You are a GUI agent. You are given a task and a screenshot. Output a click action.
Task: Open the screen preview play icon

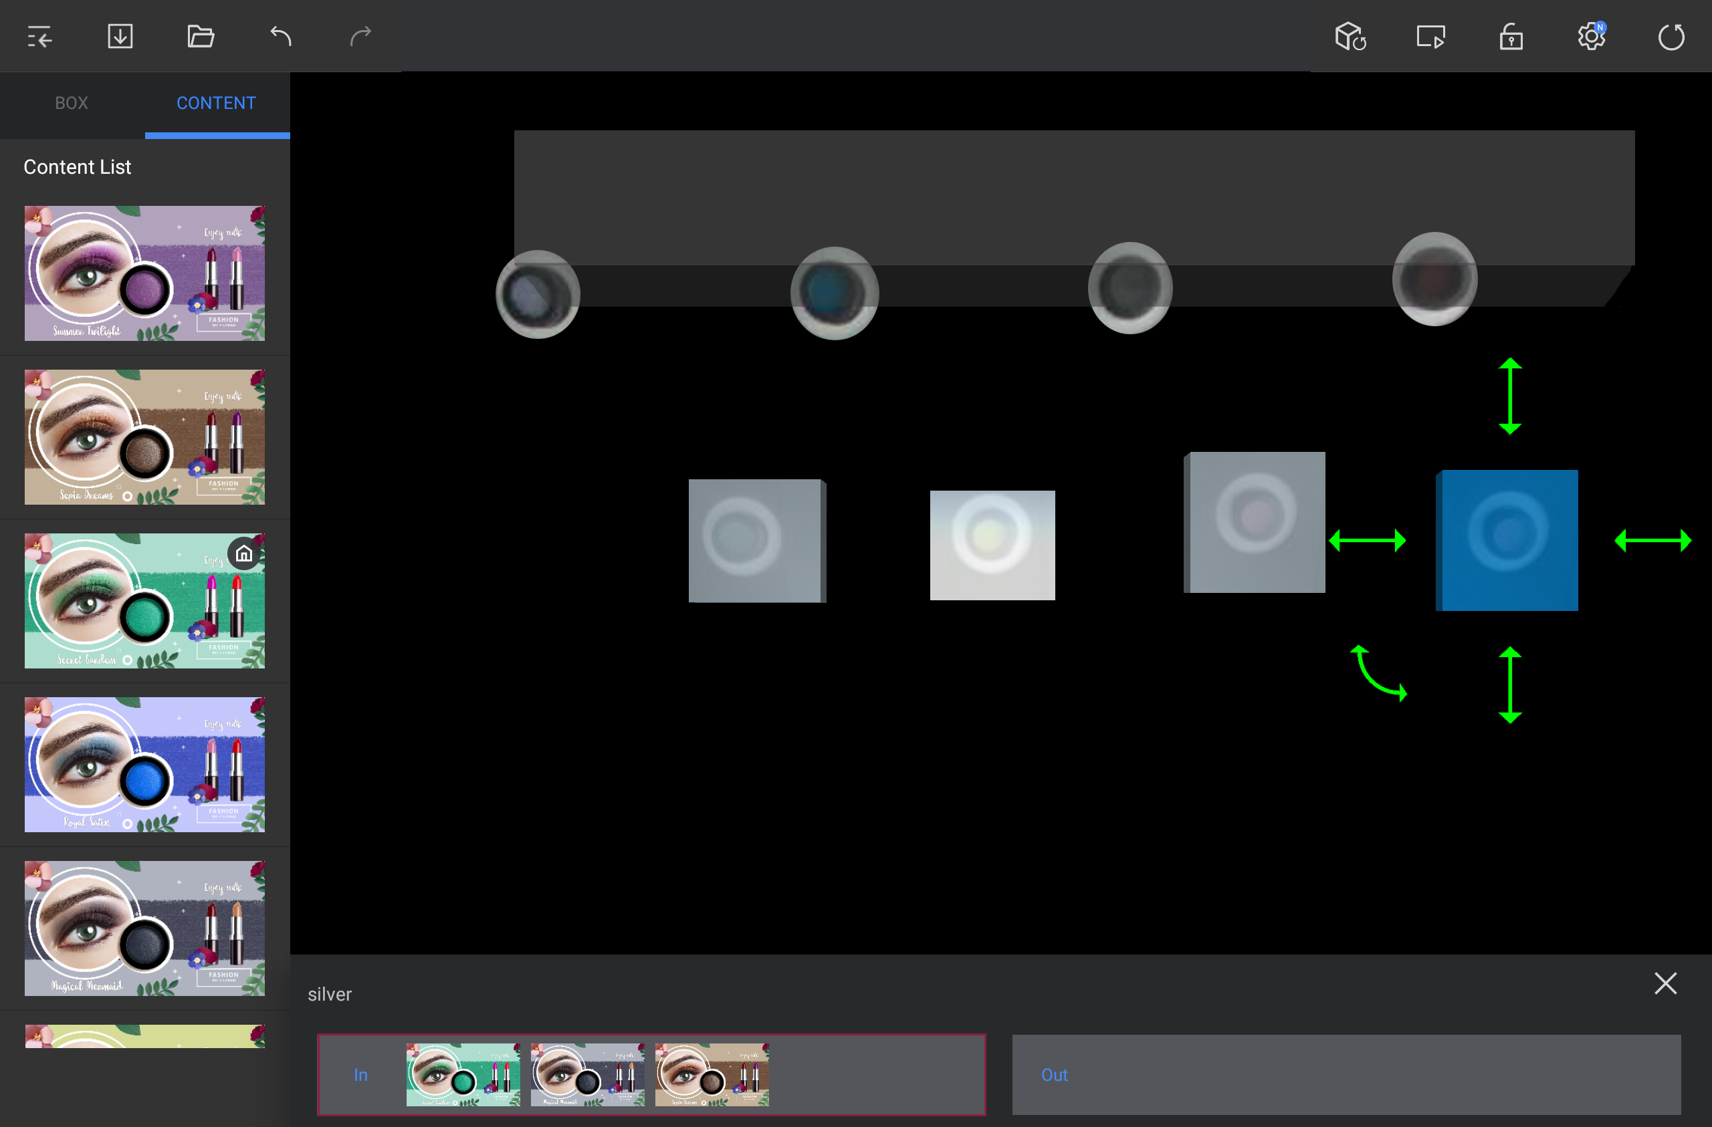pyautogui.click(x=1430, y=36)
